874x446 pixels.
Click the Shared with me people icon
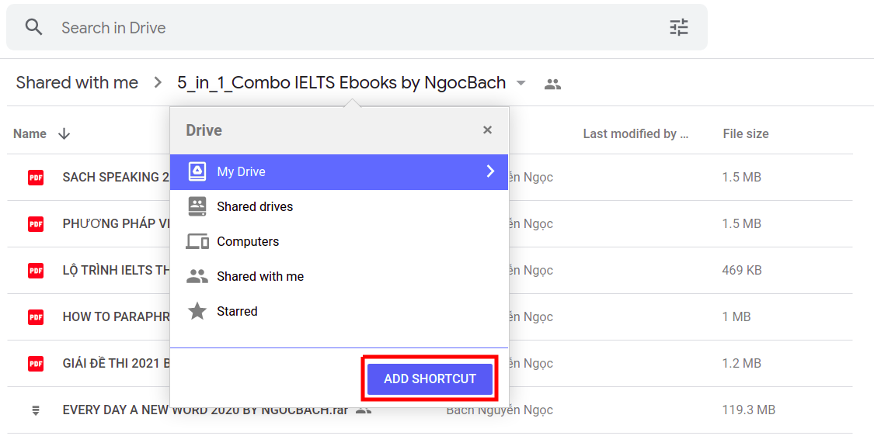coord(197,276)
